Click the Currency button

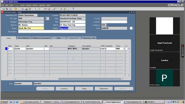[65, 89]
